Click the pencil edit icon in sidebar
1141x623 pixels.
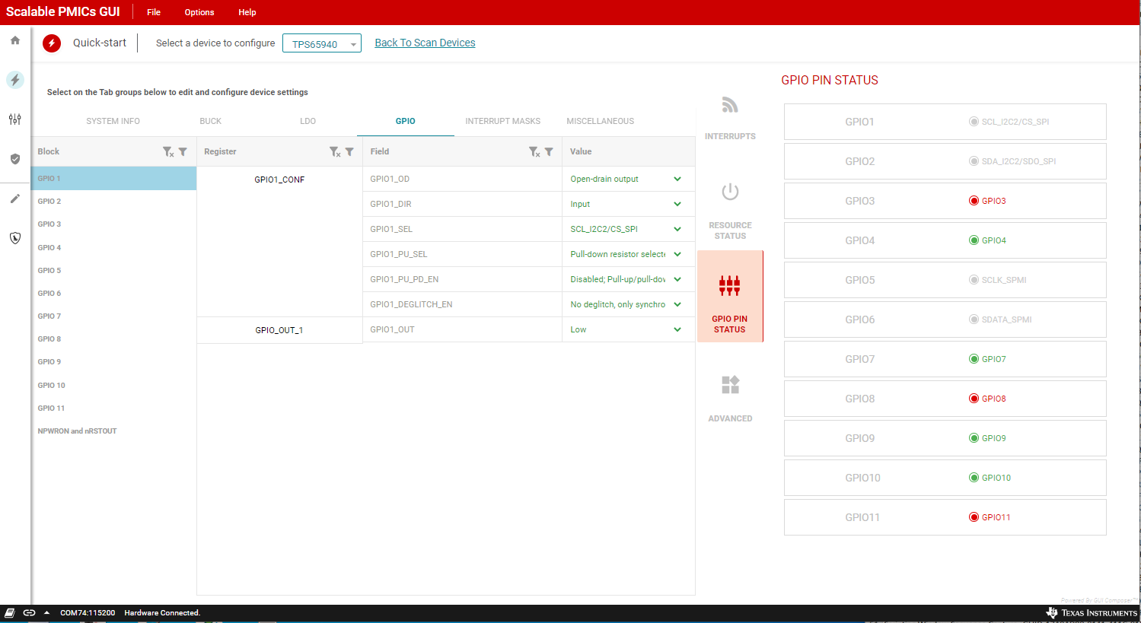pyautogui.click(x=15, y=199)
